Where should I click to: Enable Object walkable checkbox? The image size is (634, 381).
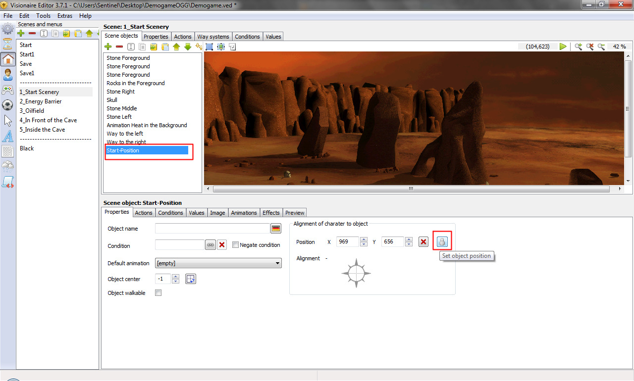pos(158,293)
